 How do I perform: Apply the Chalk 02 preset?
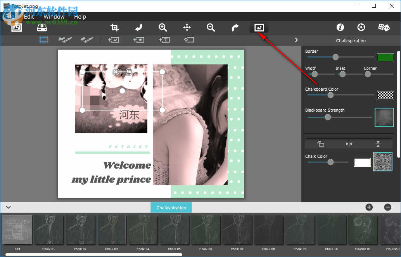click(80, 229)
